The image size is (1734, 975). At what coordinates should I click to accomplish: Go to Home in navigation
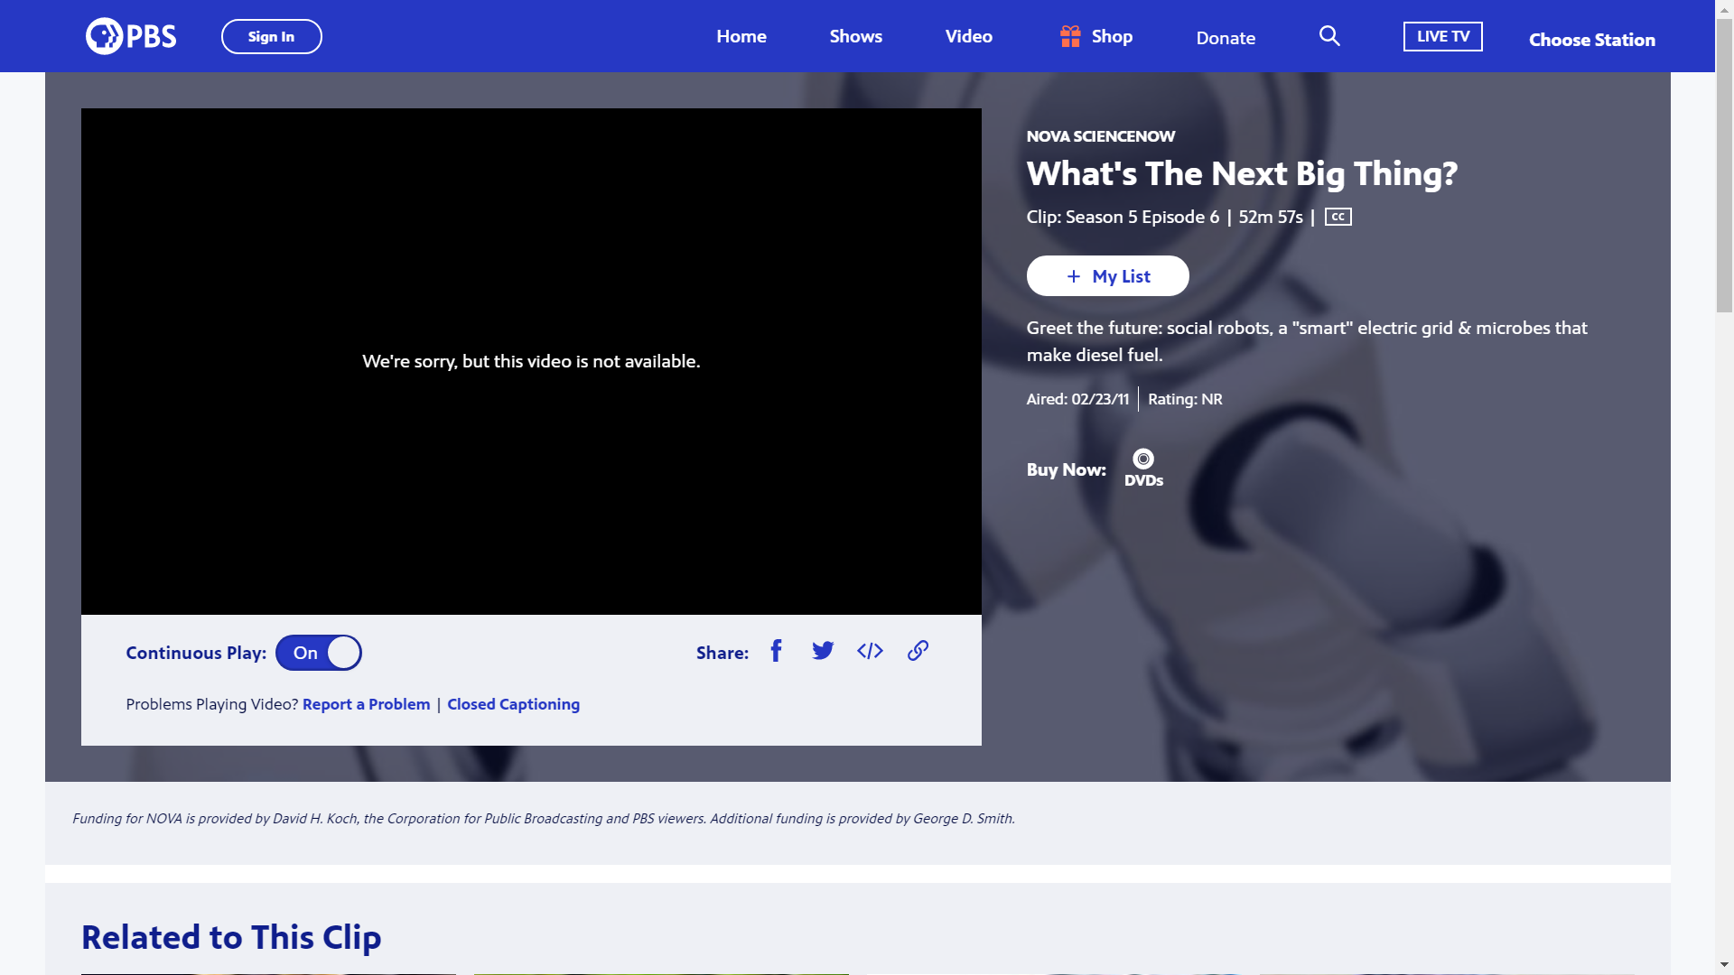[x=741, y=36]
